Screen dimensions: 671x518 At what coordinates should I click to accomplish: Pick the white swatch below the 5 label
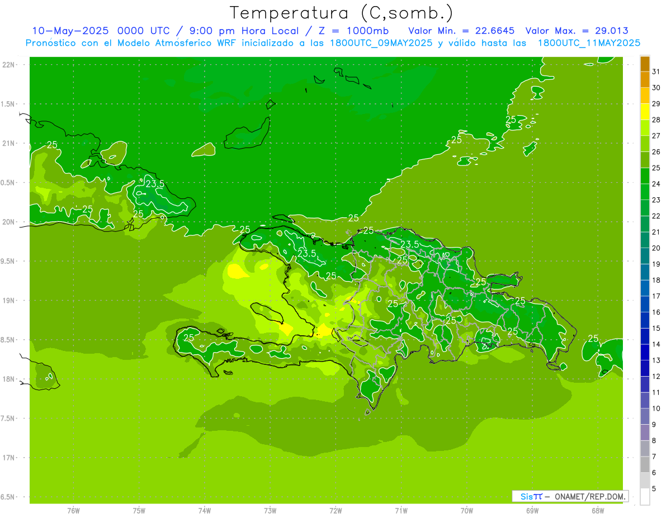645,497
